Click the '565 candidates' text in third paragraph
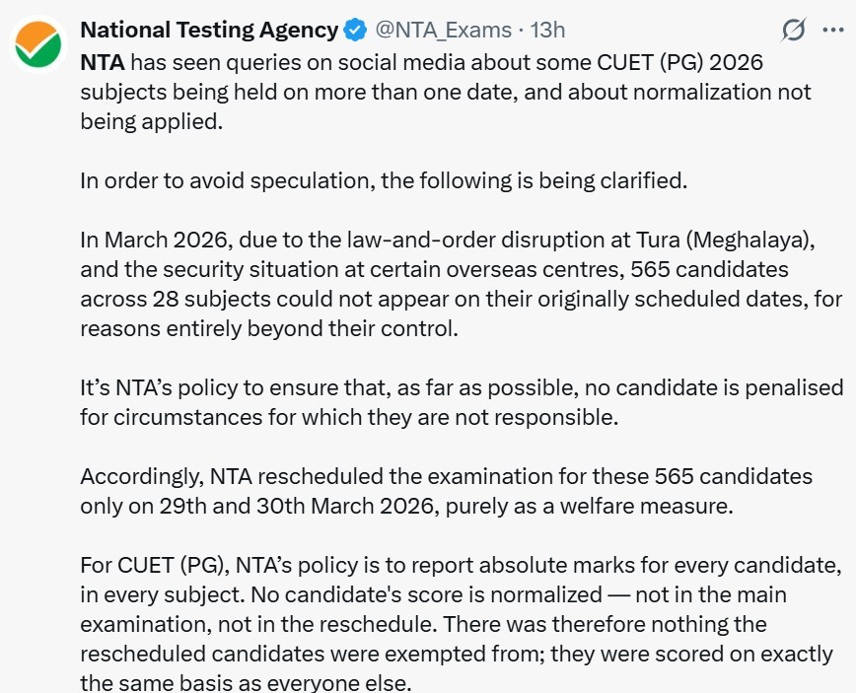 [709, 269]
